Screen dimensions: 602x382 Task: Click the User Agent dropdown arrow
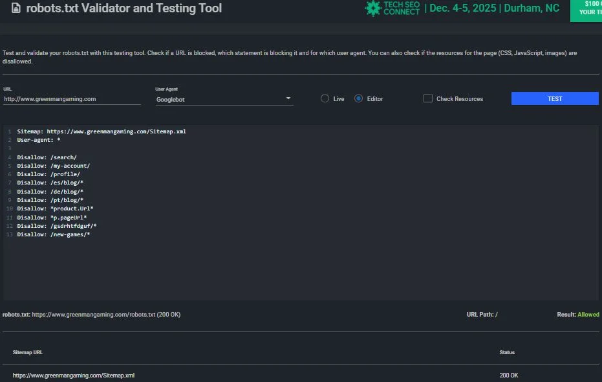pos(288,98)
